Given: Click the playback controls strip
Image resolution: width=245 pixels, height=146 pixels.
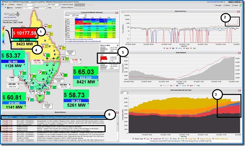Looking at the screenshot, I should pyautogui.click(x=80, y=5).
